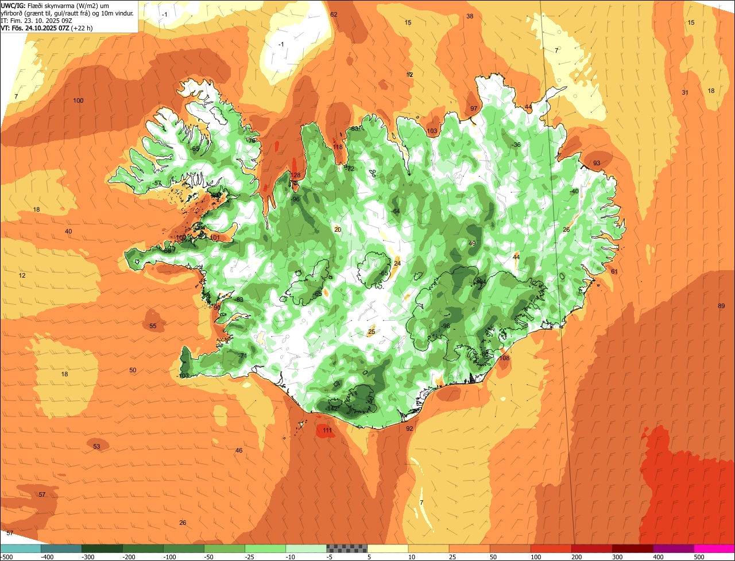Click the map value 128

tap(295, 176)
